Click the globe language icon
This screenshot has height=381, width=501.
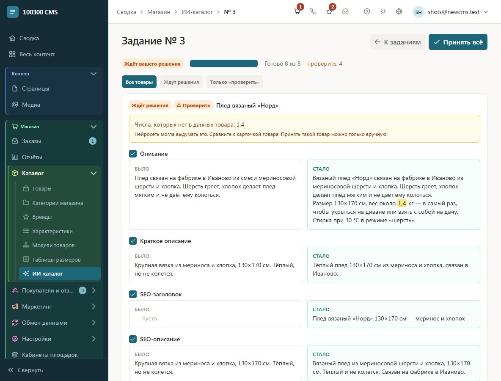click(x=399, y=12)
